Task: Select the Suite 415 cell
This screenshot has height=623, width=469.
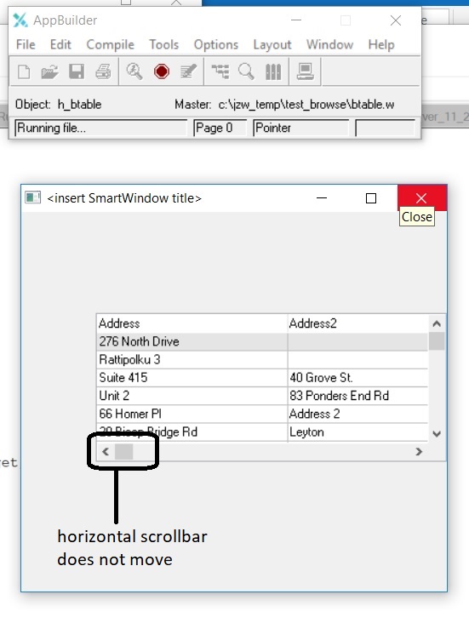Action: [192, 377]
